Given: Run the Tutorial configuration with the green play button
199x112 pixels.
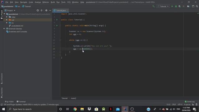Looking at the screenshot, I should tap(172, 6).
